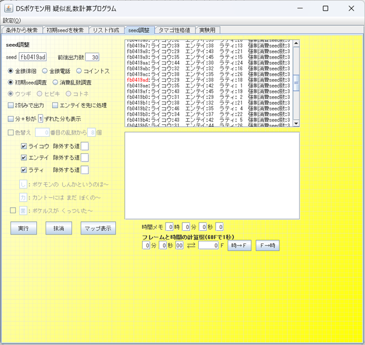Screen dimensions: 365x345
Task: Click the 時間メモ seconds field
Action: coord(203,227)
